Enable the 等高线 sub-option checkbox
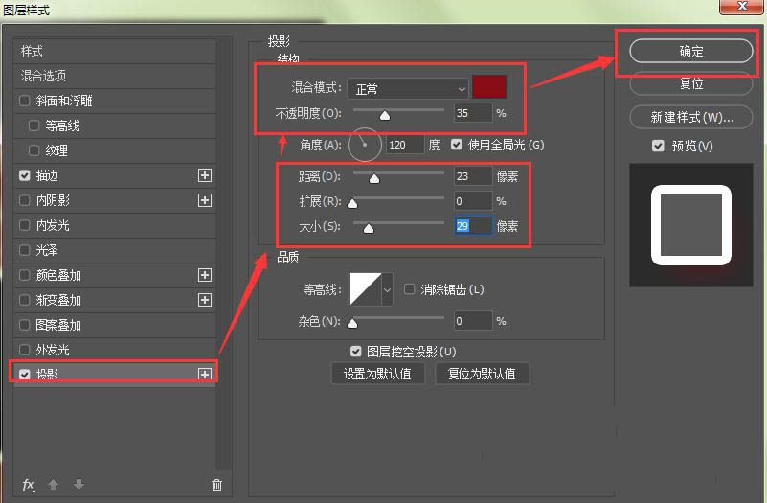Screen dimensions: 767x503 (x=34, y=126)
